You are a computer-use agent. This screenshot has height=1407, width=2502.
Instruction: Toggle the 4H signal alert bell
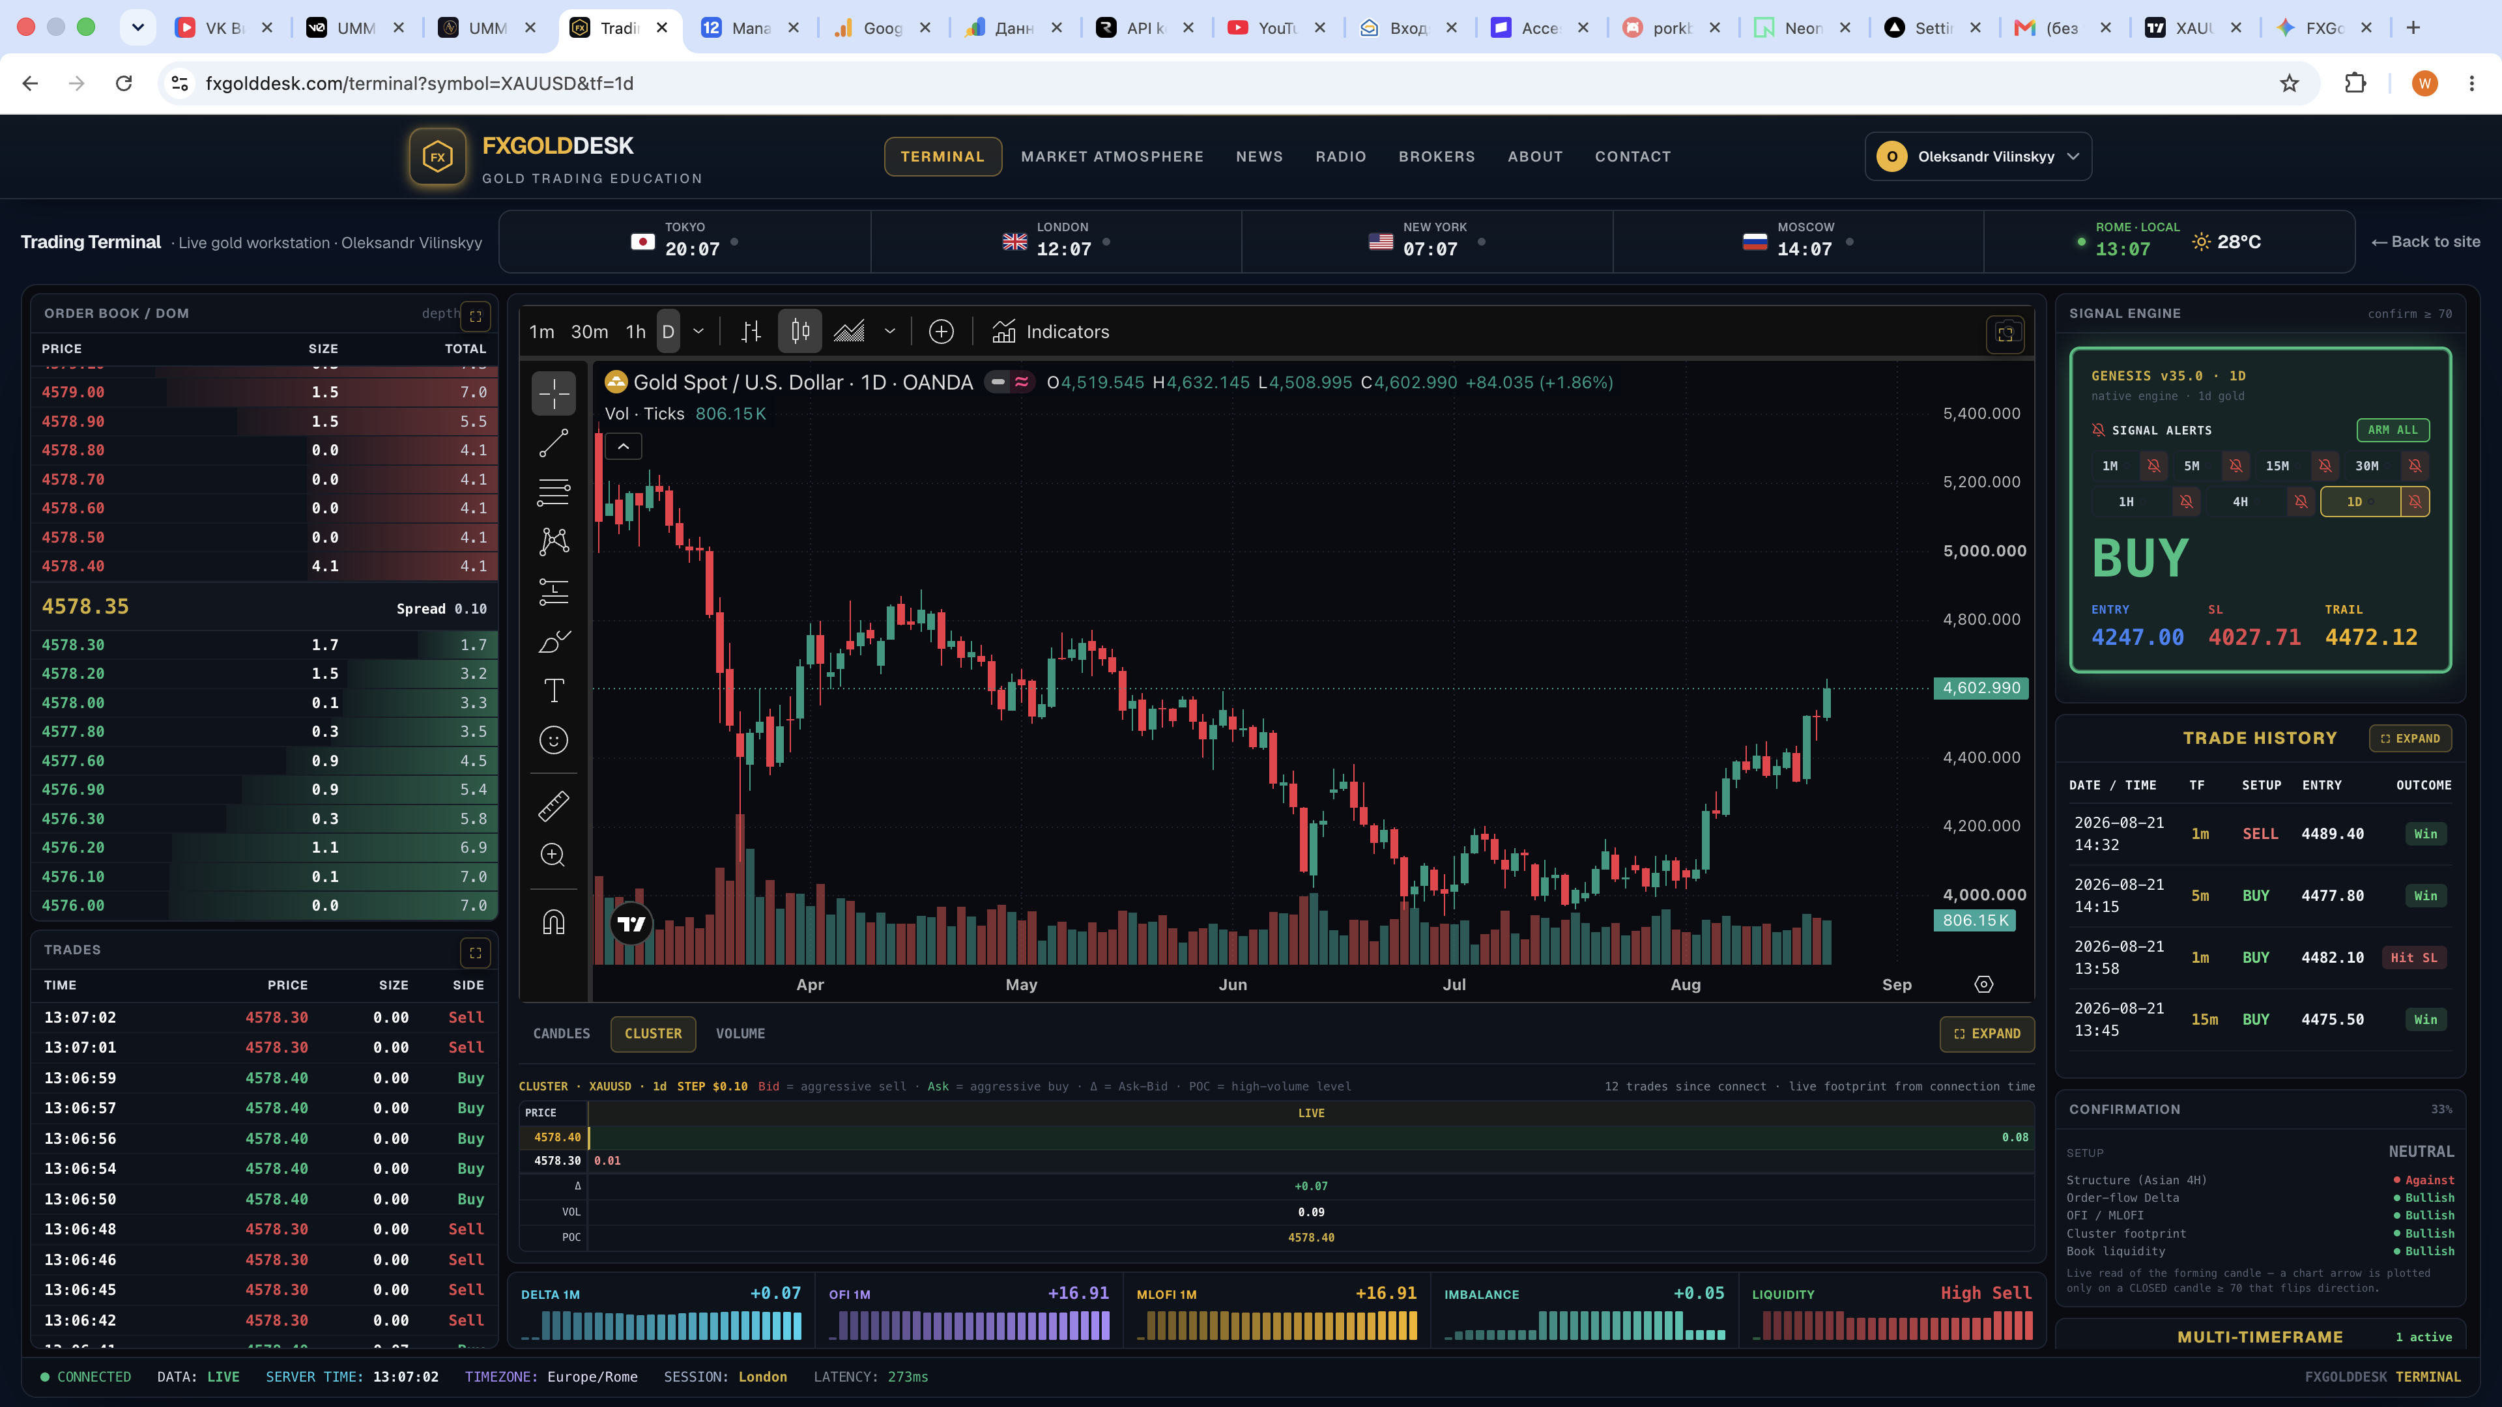point(2301,502)
